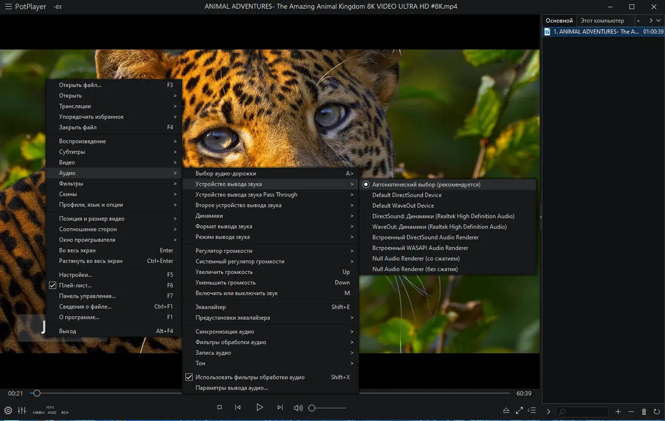665x421 pixels.
Task: Open the control panel equalizer-sliders icon
Action: pyautogui.click(x=22, y=410)
